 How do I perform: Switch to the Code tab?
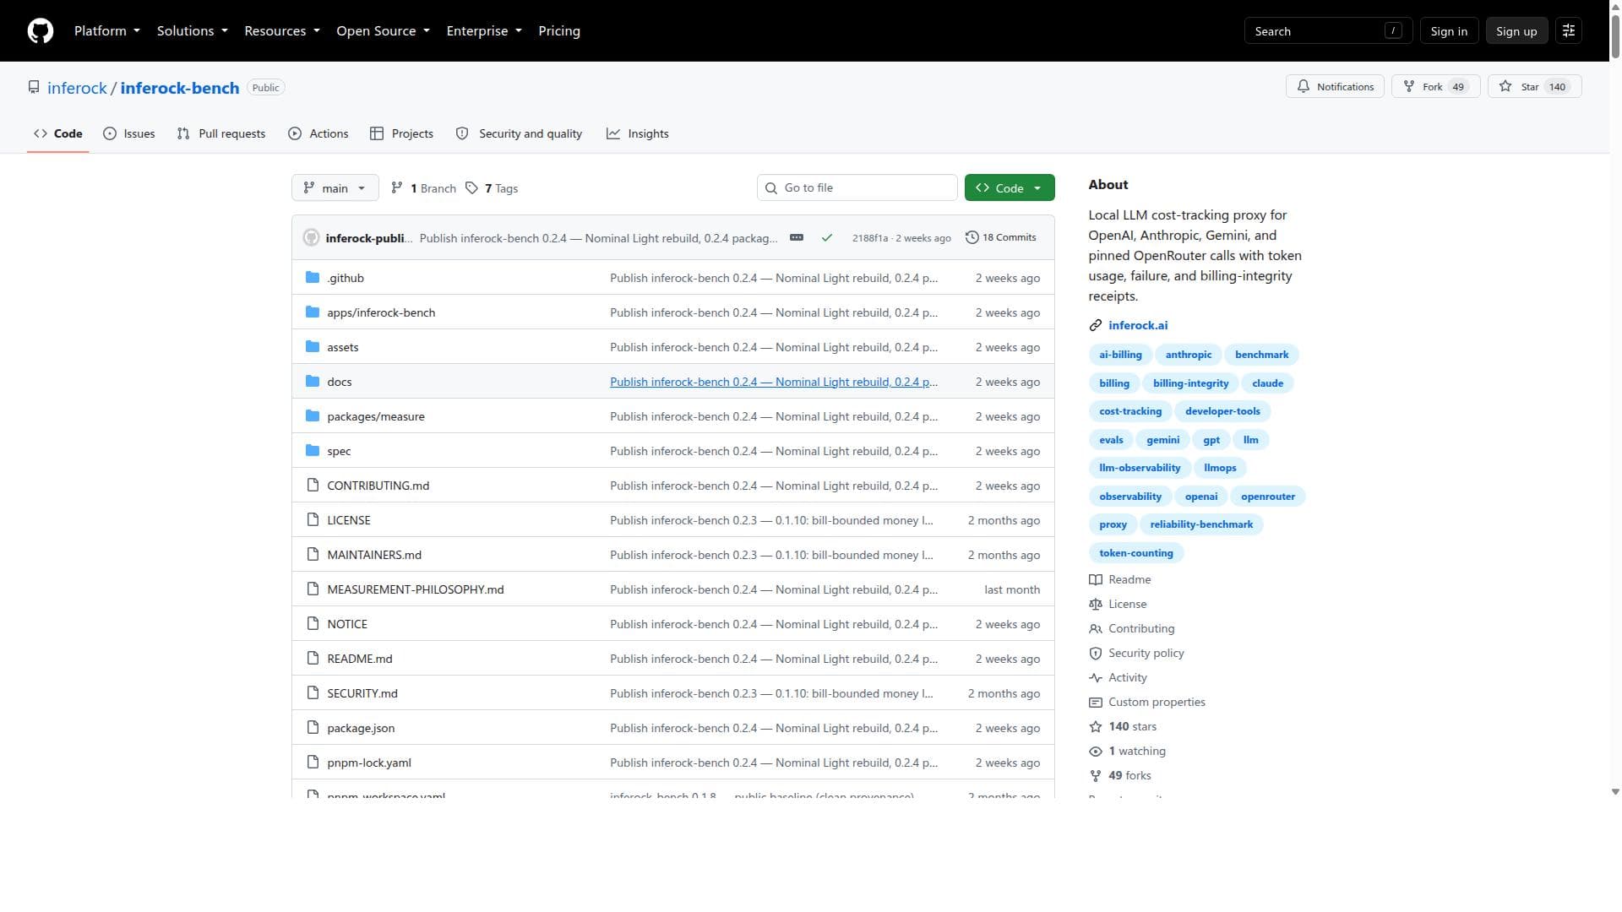pos(58,133)
